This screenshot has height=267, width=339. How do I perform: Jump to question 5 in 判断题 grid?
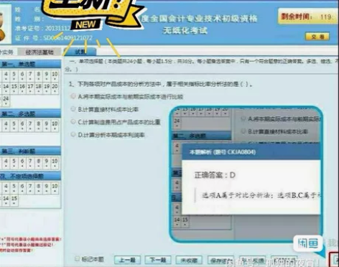click(x=14, y=163)
